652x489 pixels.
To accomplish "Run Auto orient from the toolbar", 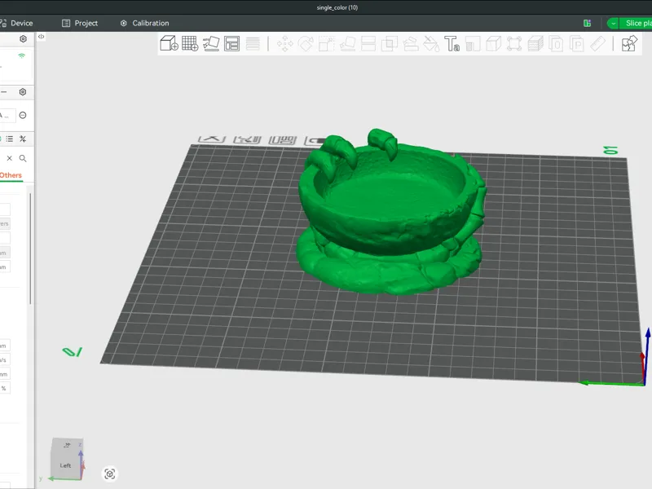I will 211,43.
